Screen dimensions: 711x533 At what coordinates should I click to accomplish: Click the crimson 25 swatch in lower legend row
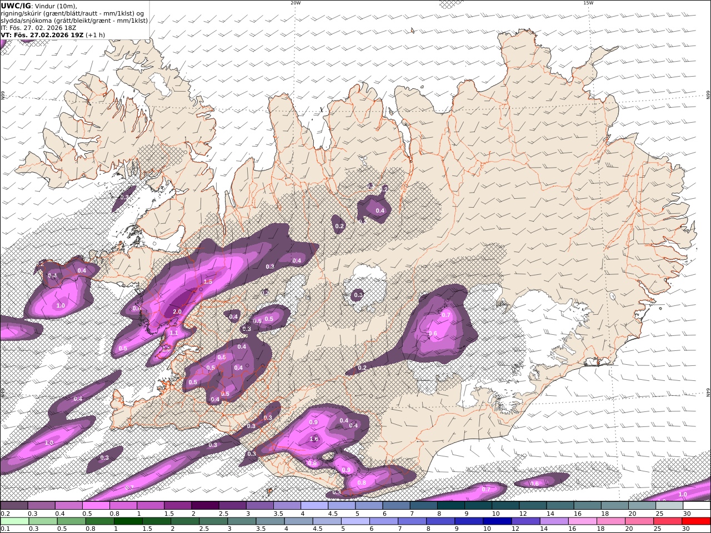point(668,521)
